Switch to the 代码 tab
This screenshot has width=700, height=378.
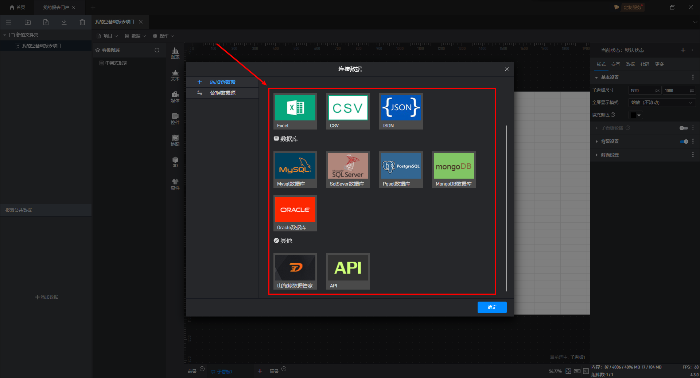[645, 64]
